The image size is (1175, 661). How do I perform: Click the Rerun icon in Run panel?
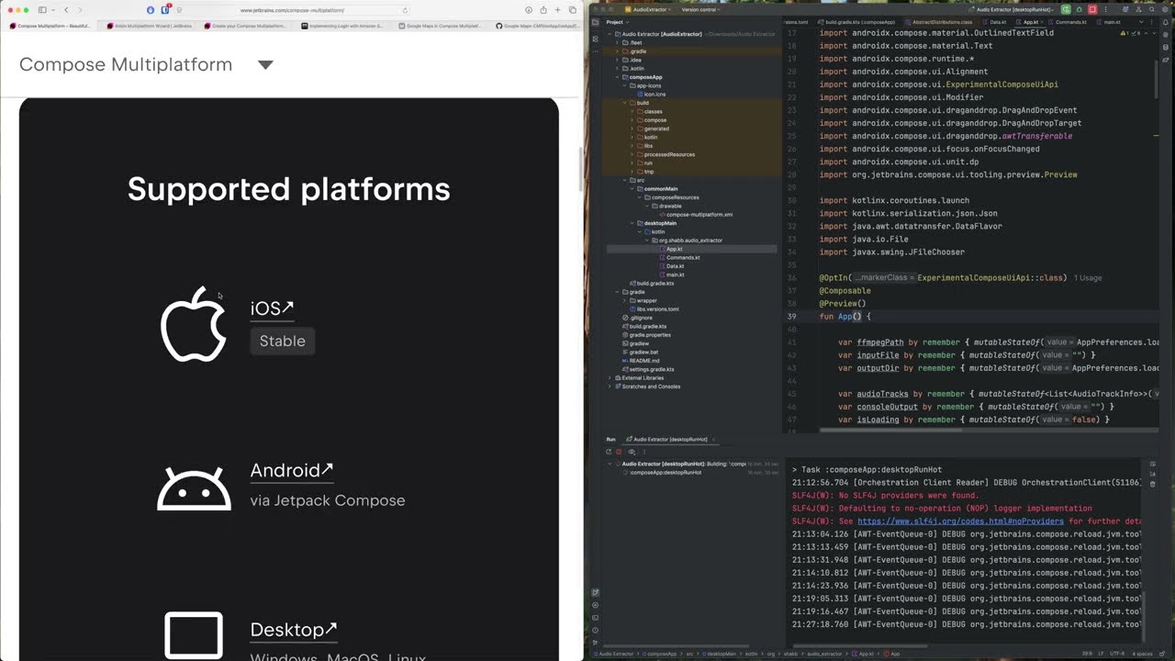click(x=609, y=452)
